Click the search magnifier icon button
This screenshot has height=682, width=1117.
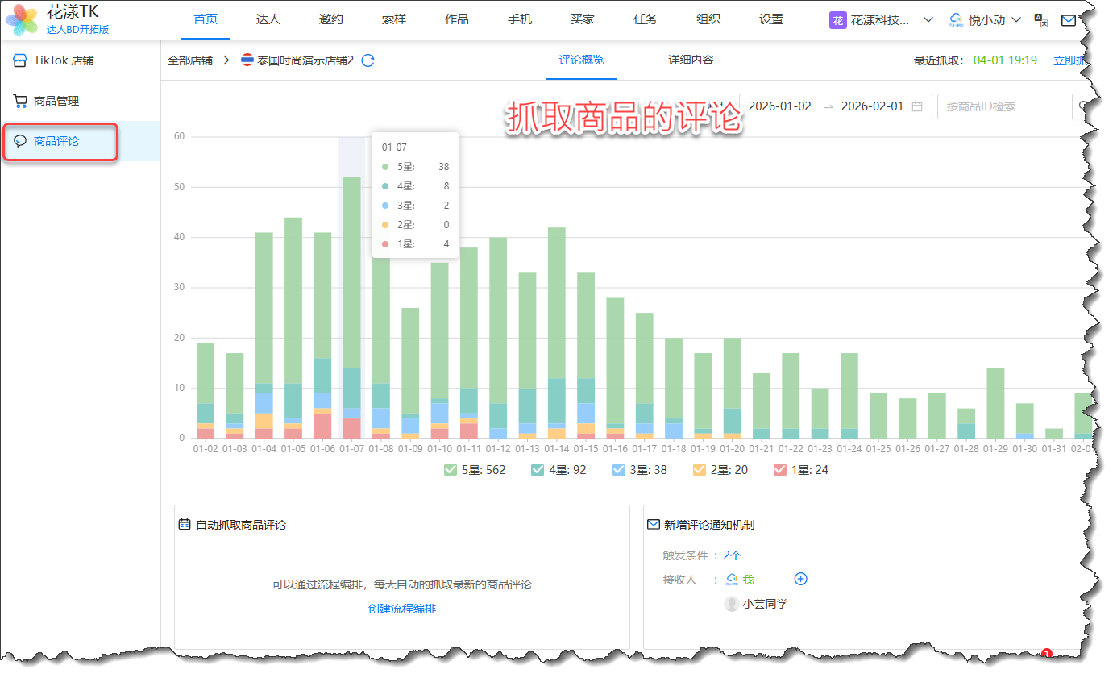(1082, 106)
